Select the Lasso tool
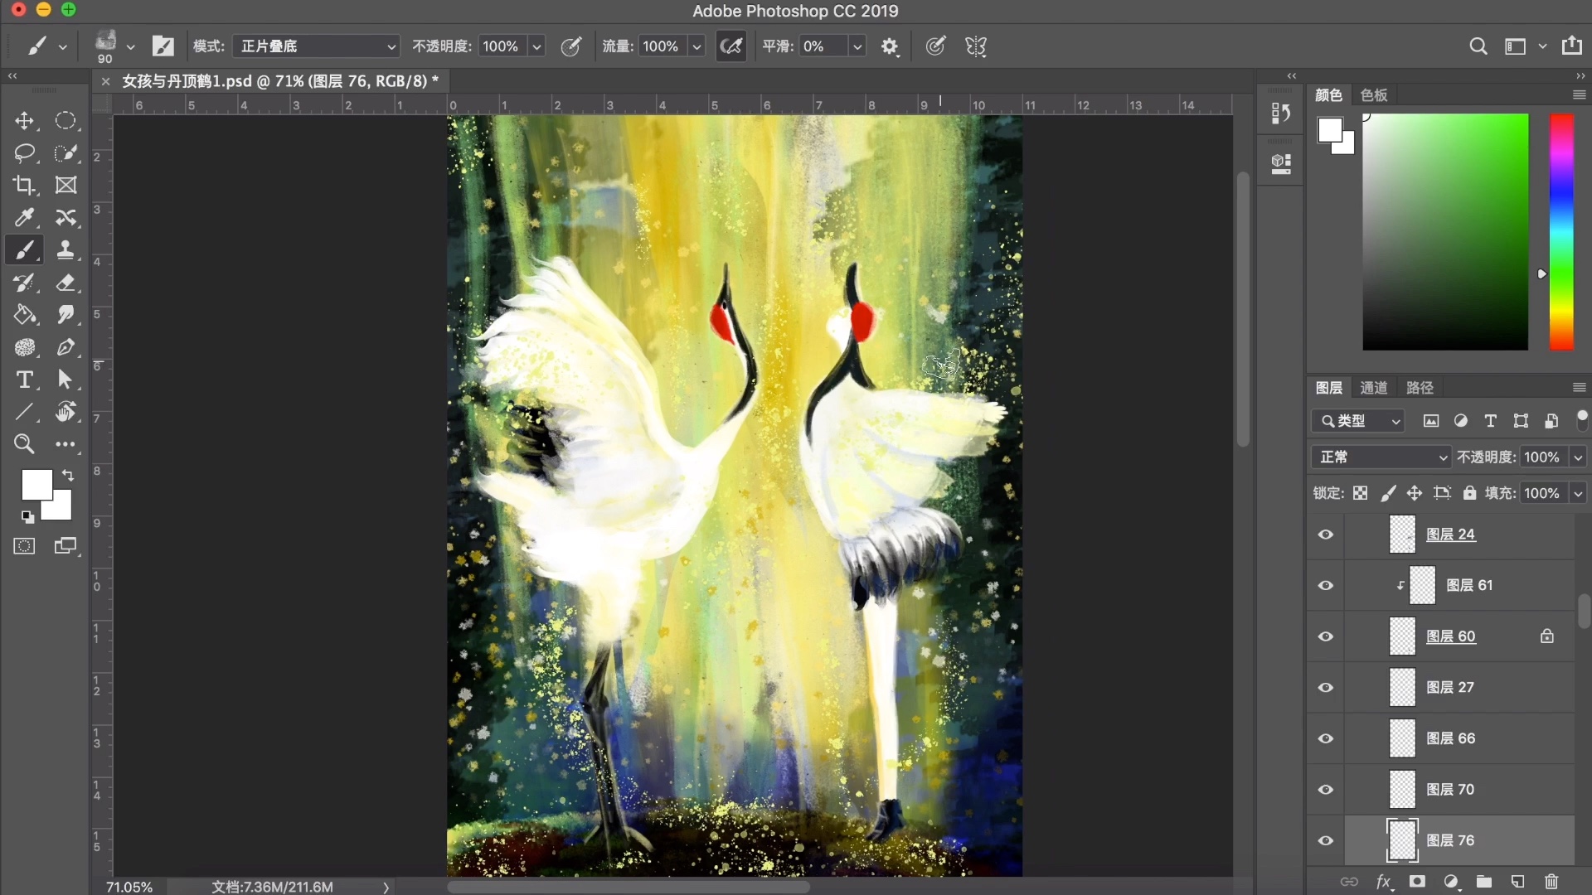The height and width of the screenshot is (895, 1592). tap(24, 153)
